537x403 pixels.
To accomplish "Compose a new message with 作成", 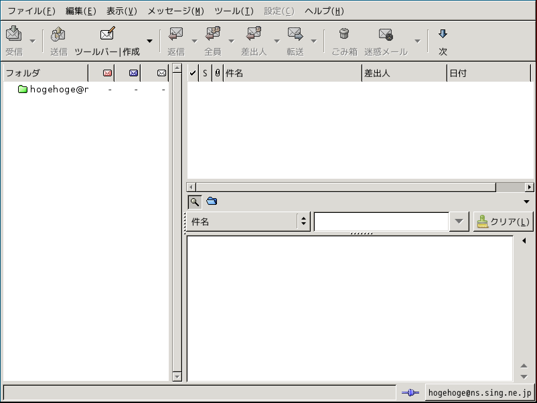I will (107, 41).
